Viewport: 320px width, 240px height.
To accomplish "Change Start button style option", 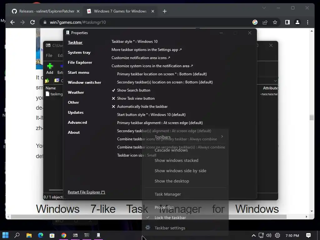I will pos(151,115).
